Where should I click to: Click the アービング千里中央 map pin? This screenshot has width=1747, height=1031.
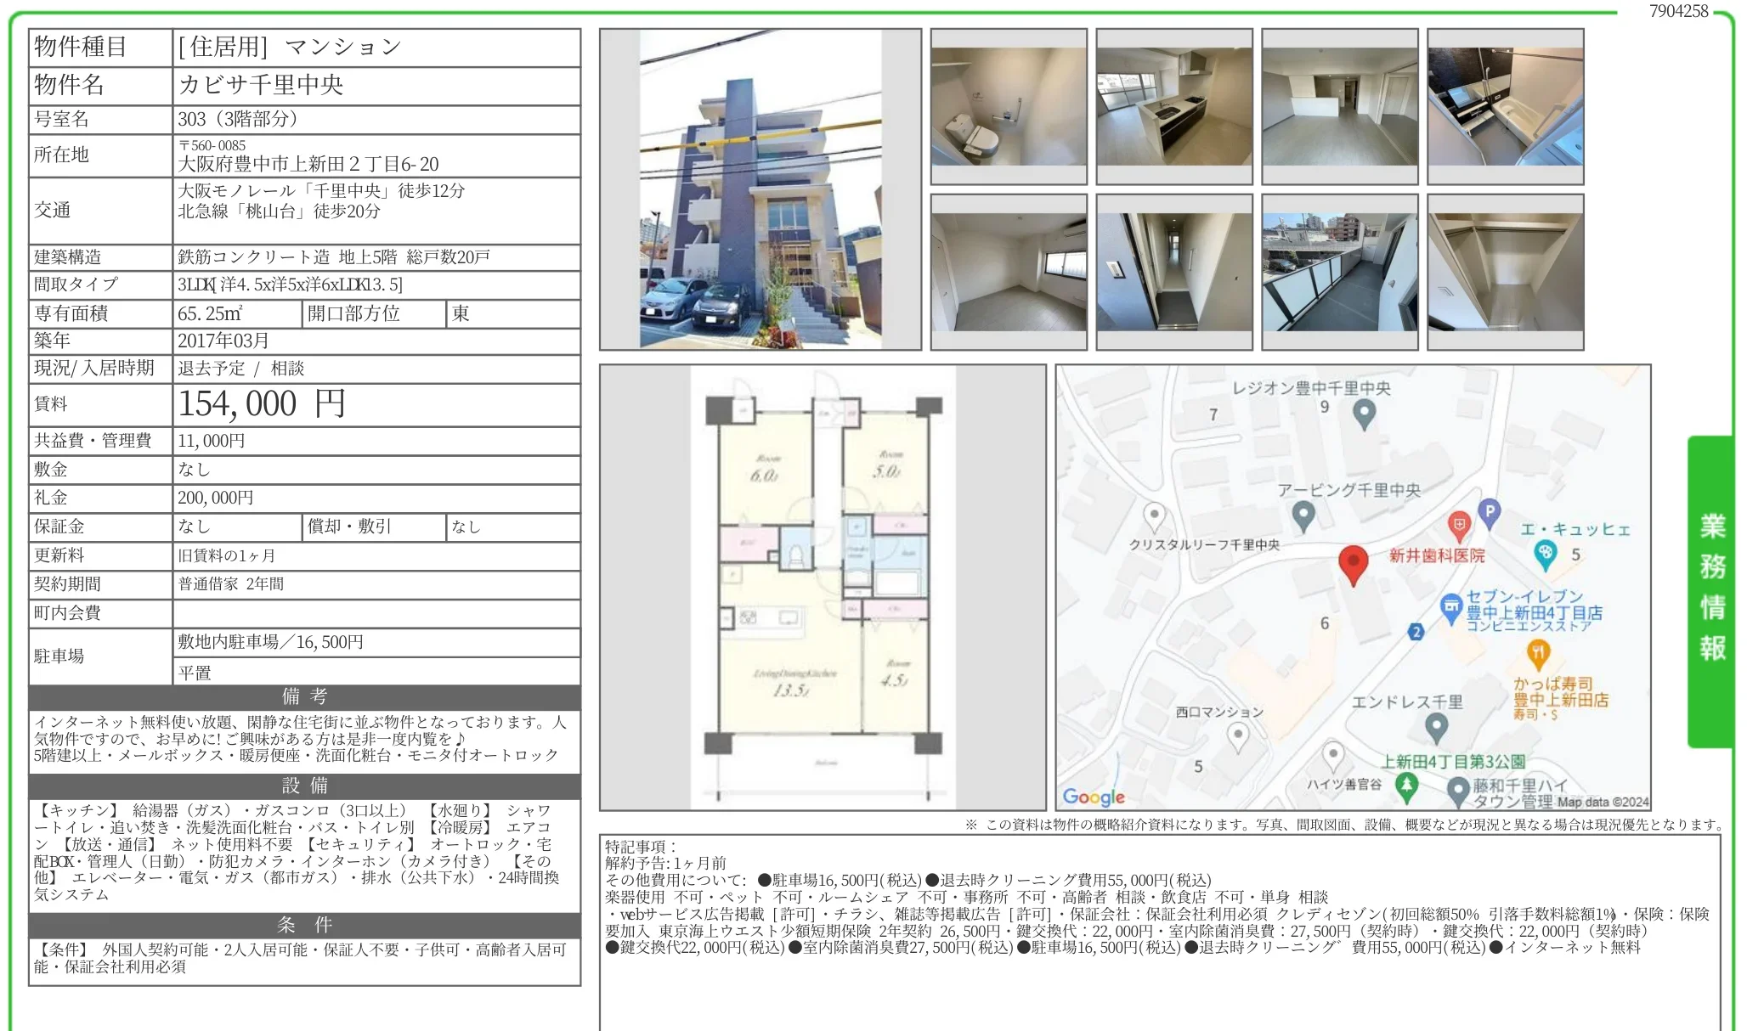tap(1303, 515)
